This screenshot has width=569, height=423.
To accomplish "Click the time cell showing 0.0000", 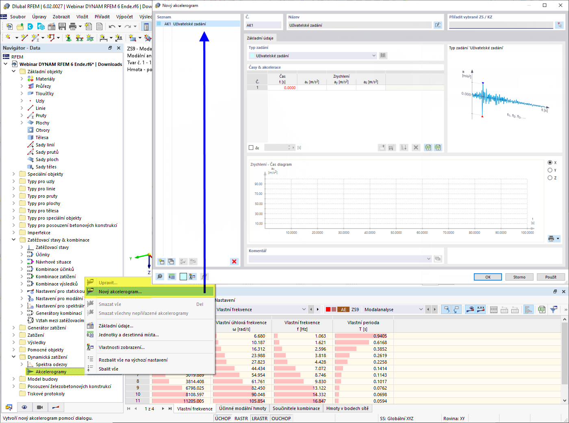I will click(282, 88).
